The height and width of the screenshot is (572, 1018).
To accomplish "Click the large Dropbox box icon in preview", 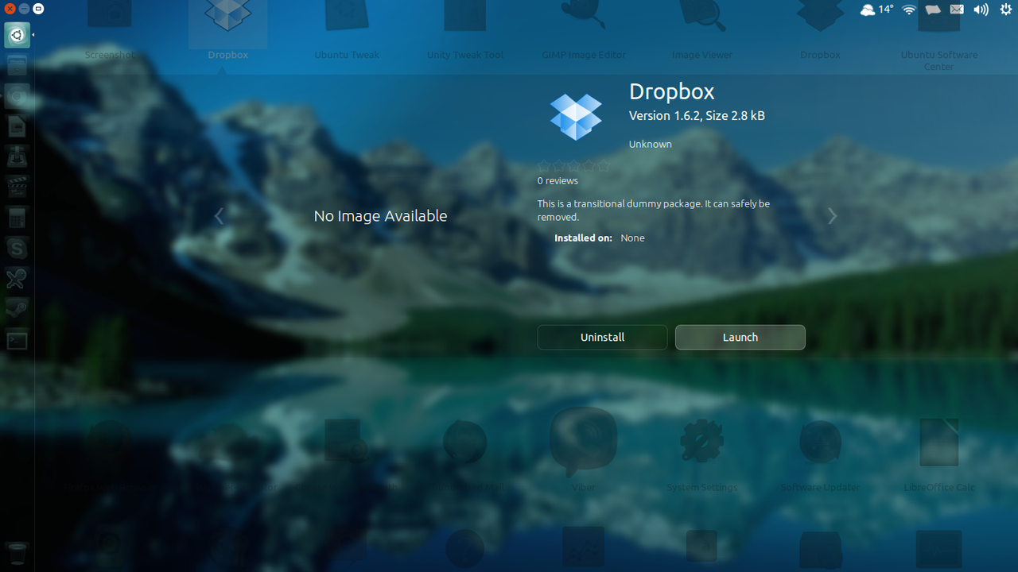I will coord(577,118).
